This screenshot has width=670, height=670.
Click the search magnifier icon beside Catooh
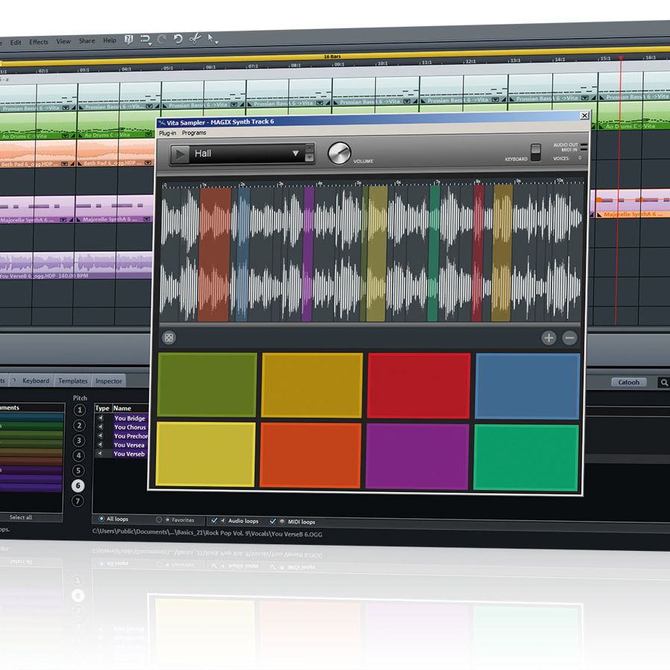[x=663, y=383]
